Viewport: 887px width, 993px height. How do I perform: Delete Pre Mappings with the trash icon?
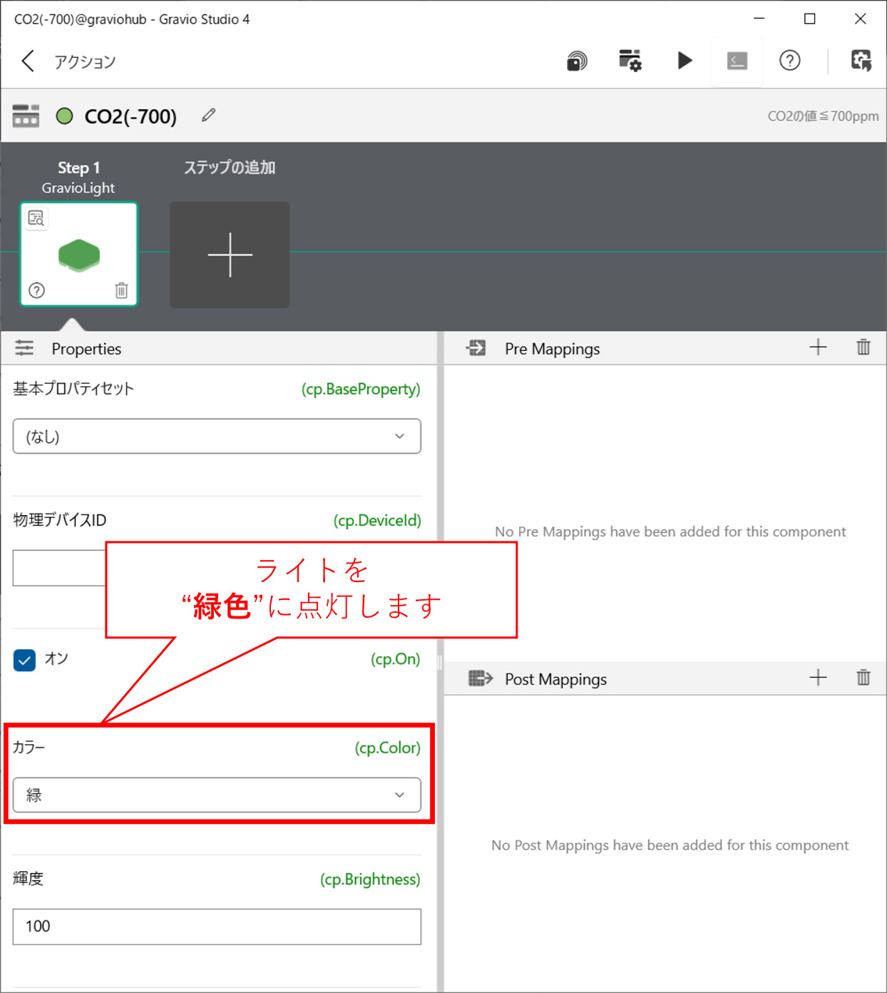863,347
